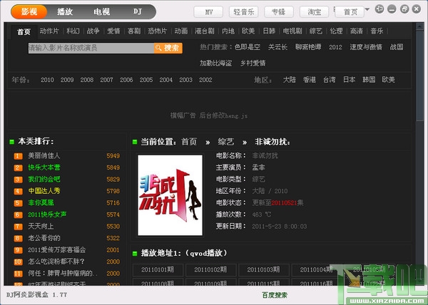
Task: Select the 港台剧 category
Action: (205, 31)
